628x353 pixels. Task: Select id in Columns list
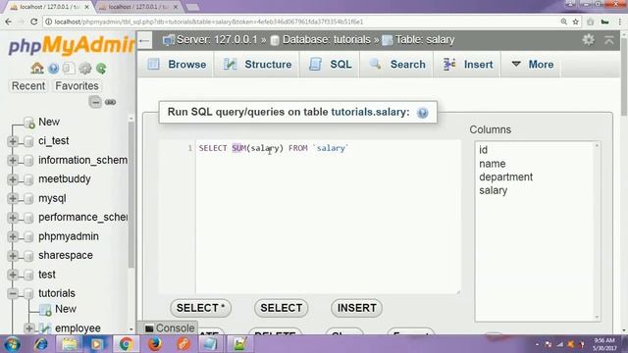coord(484,150)
